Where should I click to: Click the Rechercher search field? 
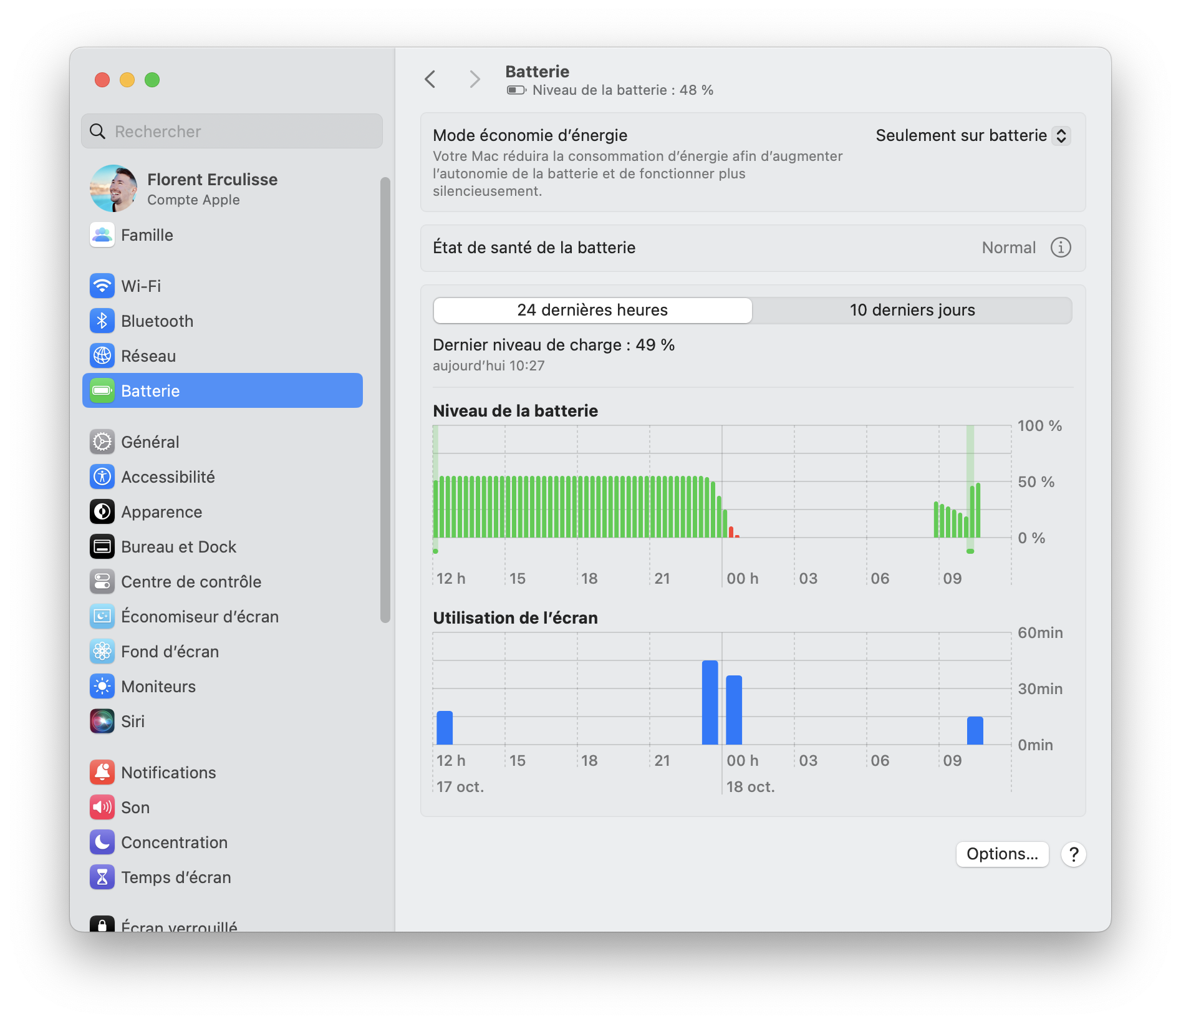coord(232,132)
